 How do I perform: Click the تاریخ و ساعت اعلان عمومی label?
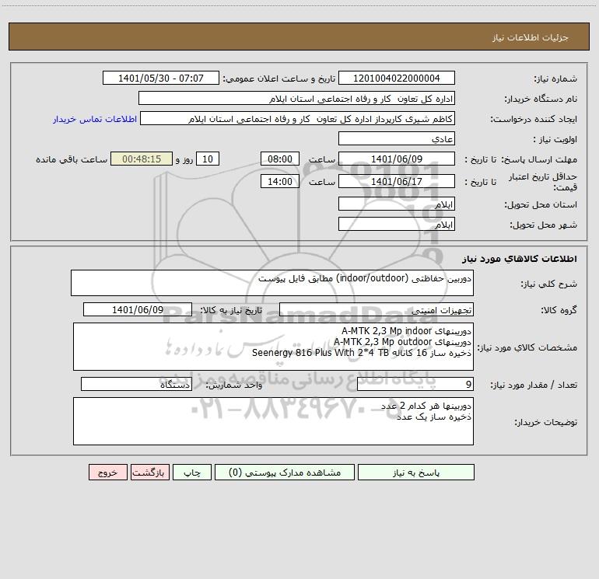pos(278,78)
